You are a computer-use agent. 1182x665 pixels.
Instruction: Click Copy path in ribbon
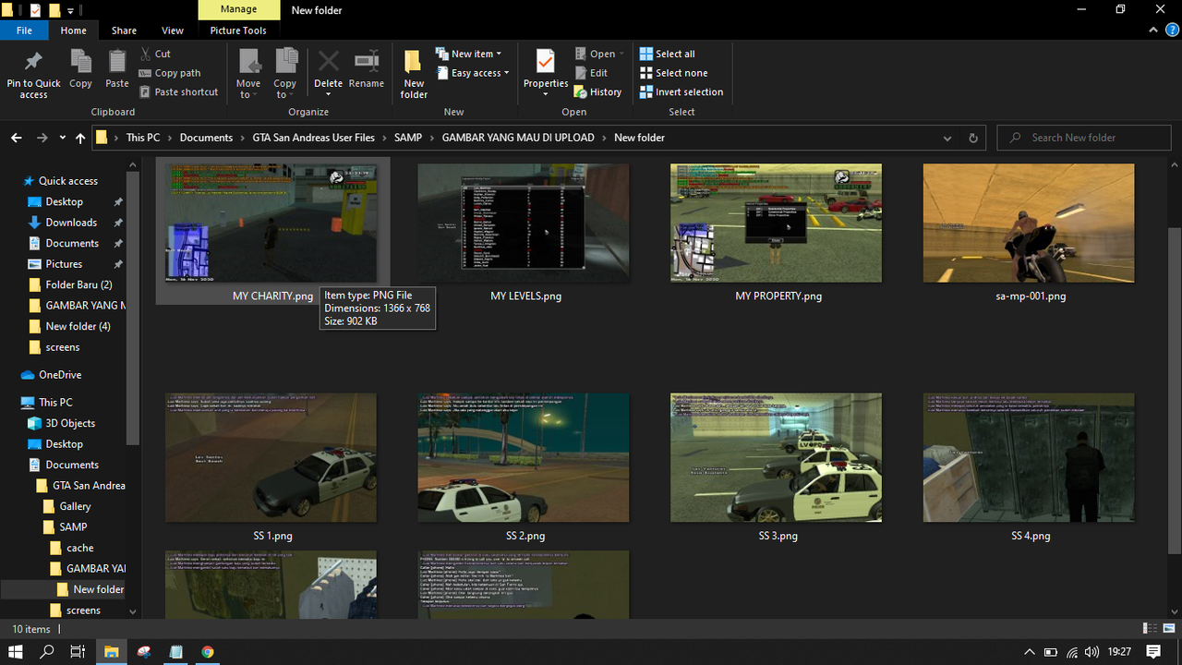coord(170,73)
